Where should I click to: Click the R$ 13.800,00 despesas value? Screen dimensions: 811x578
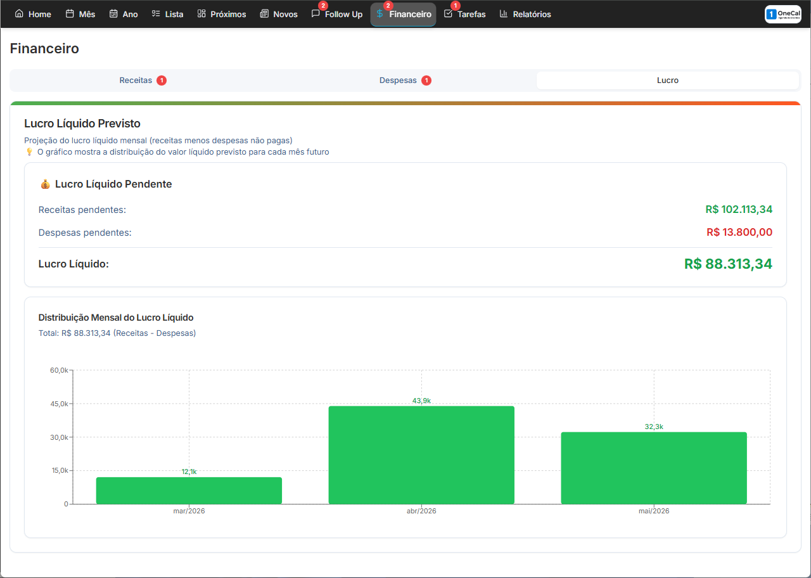[x=739, y=232]
